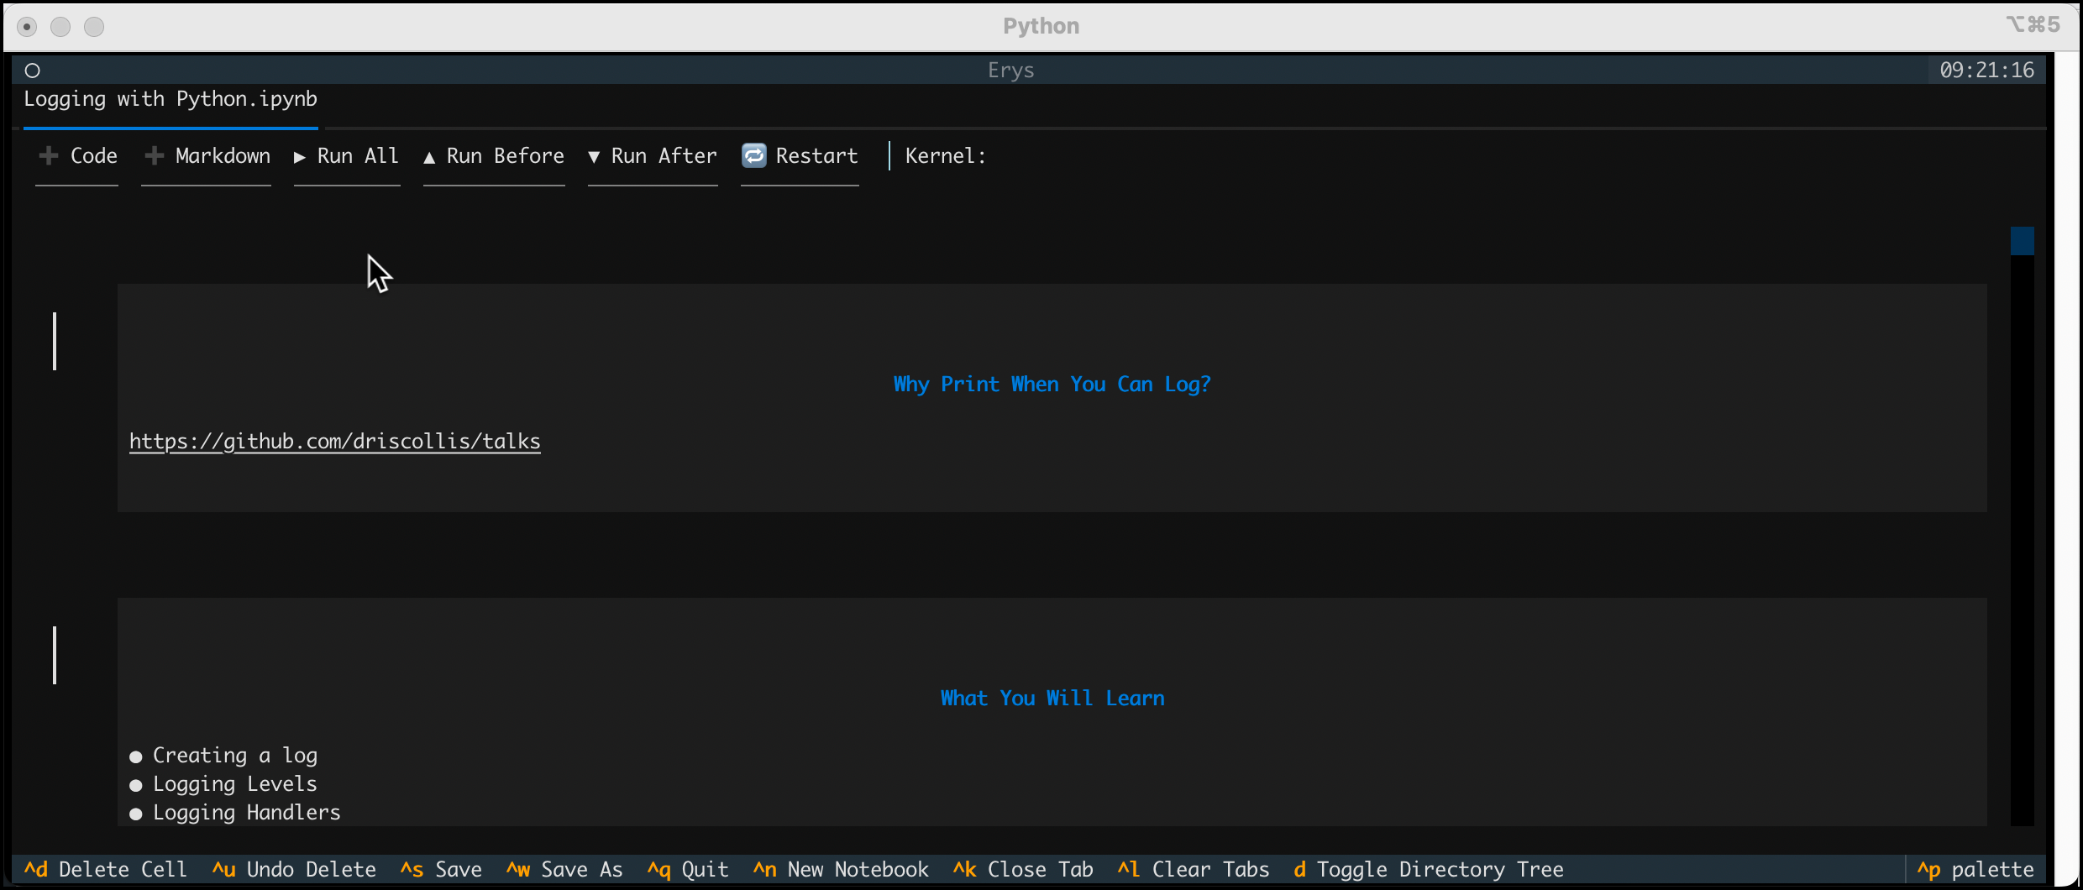Image resolution: width=2083 pixels, height=890 pixels.
Task: Click the plus icon beside Code
Action: coord(49,156)
